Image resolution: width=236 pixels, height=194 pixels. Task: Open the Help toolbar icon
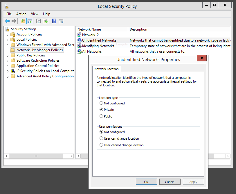pos(54,21)
